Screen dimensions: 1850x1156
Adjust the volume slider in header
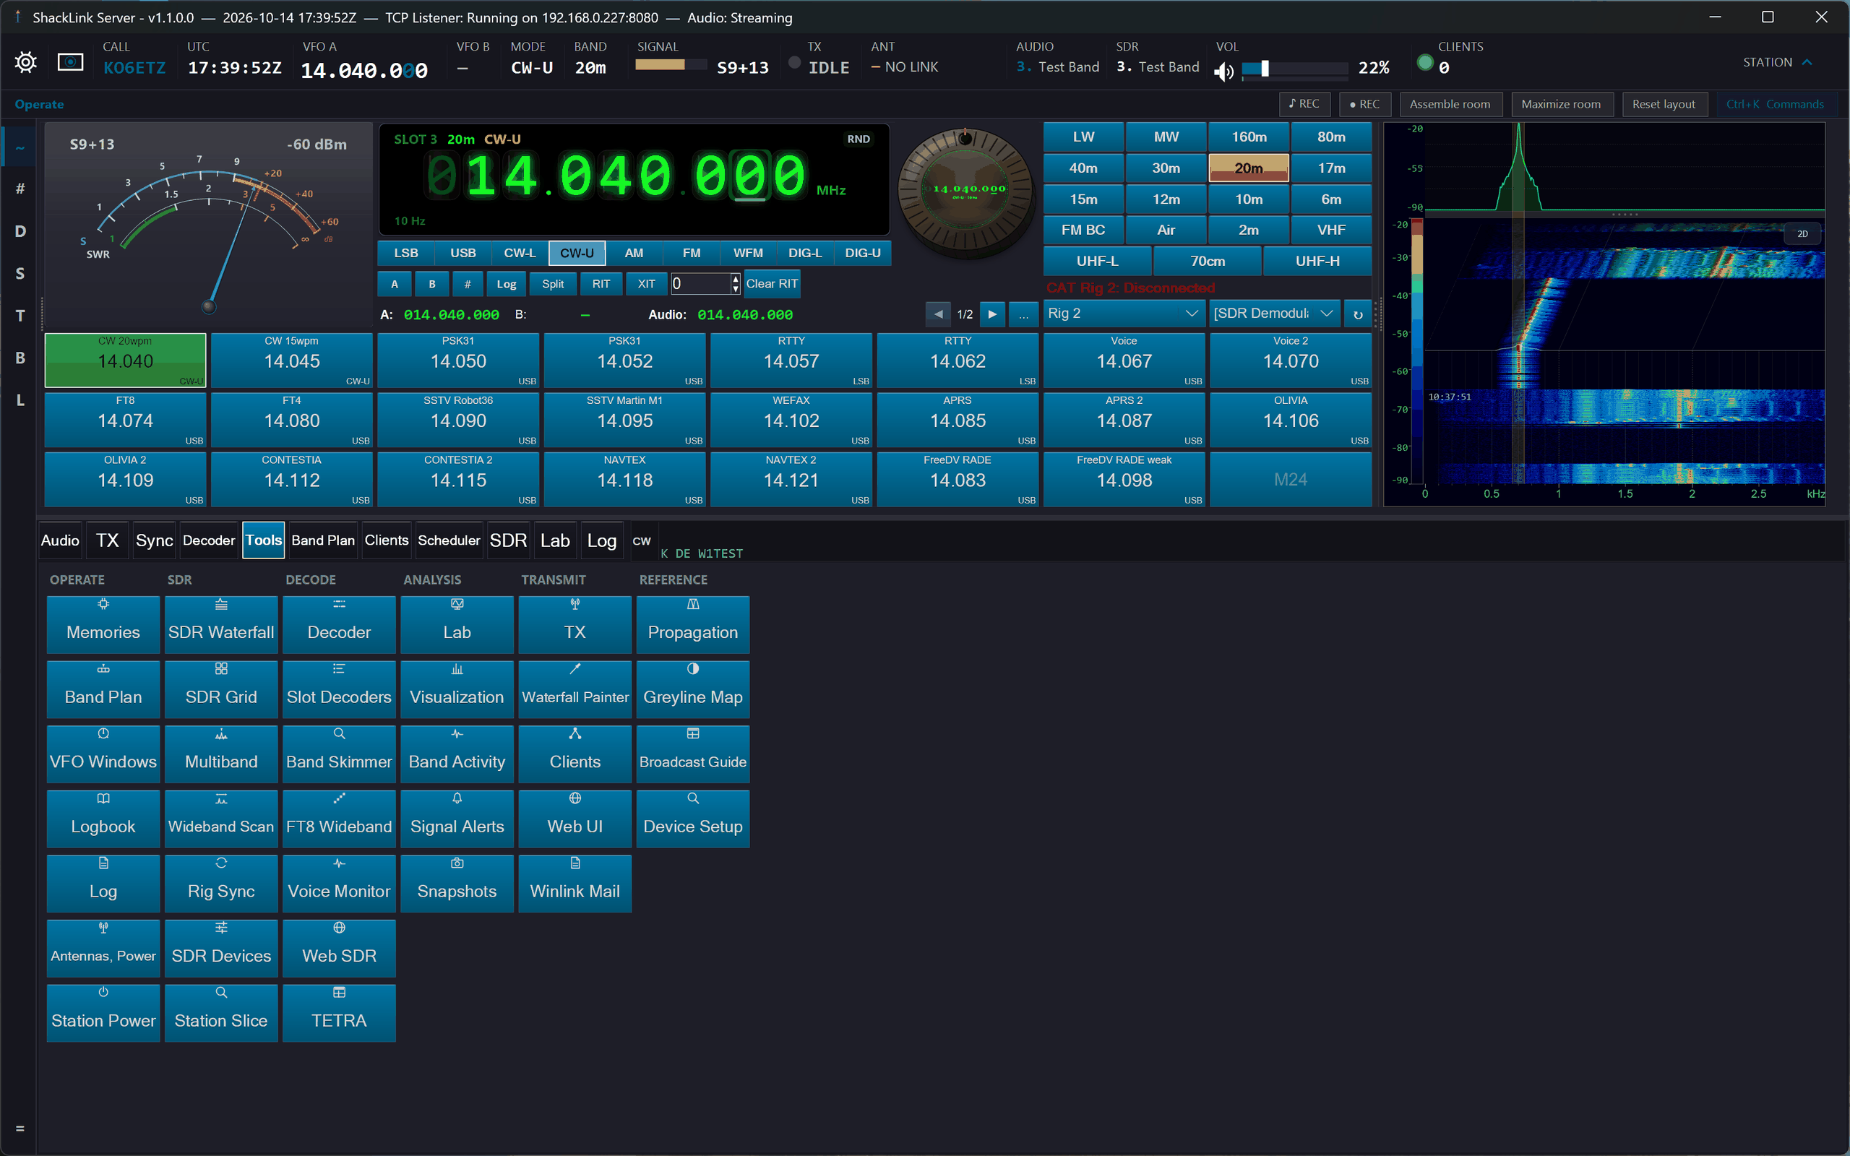click(x=1294, y=69)
